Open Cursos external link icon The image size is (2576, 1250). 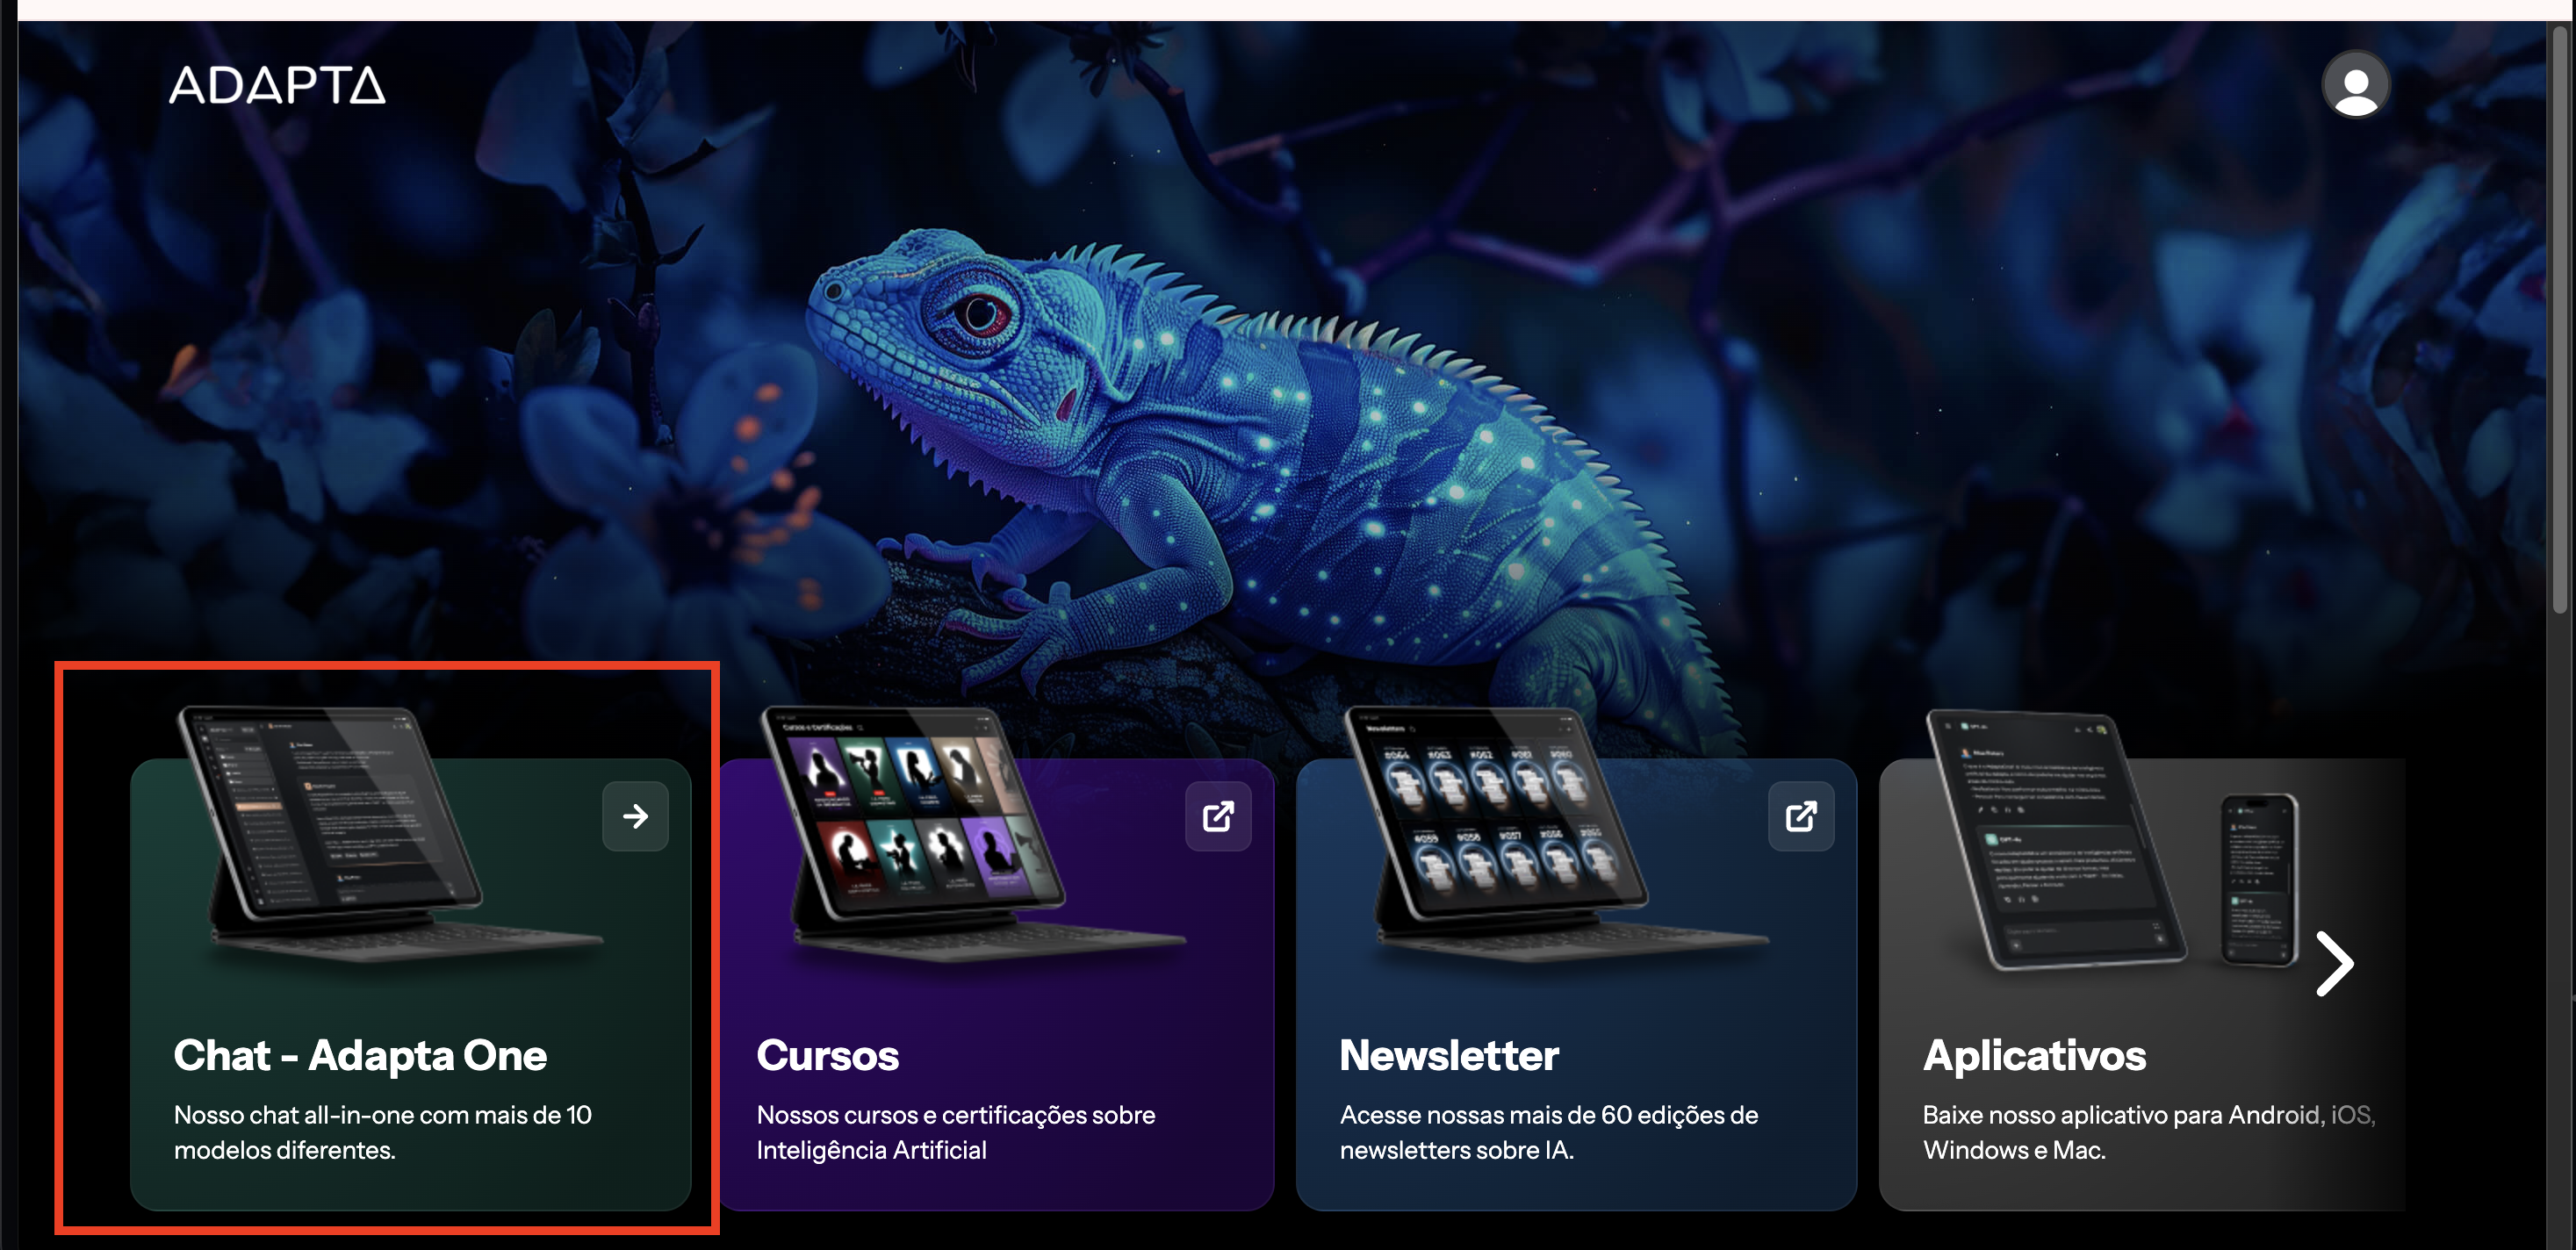point(1218,816)
